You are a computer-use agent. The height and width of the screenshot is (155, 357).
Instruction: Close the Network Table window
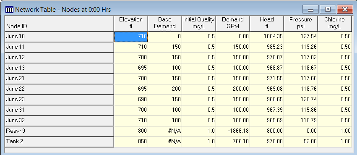pyautogui.click(x=345, y=10)
